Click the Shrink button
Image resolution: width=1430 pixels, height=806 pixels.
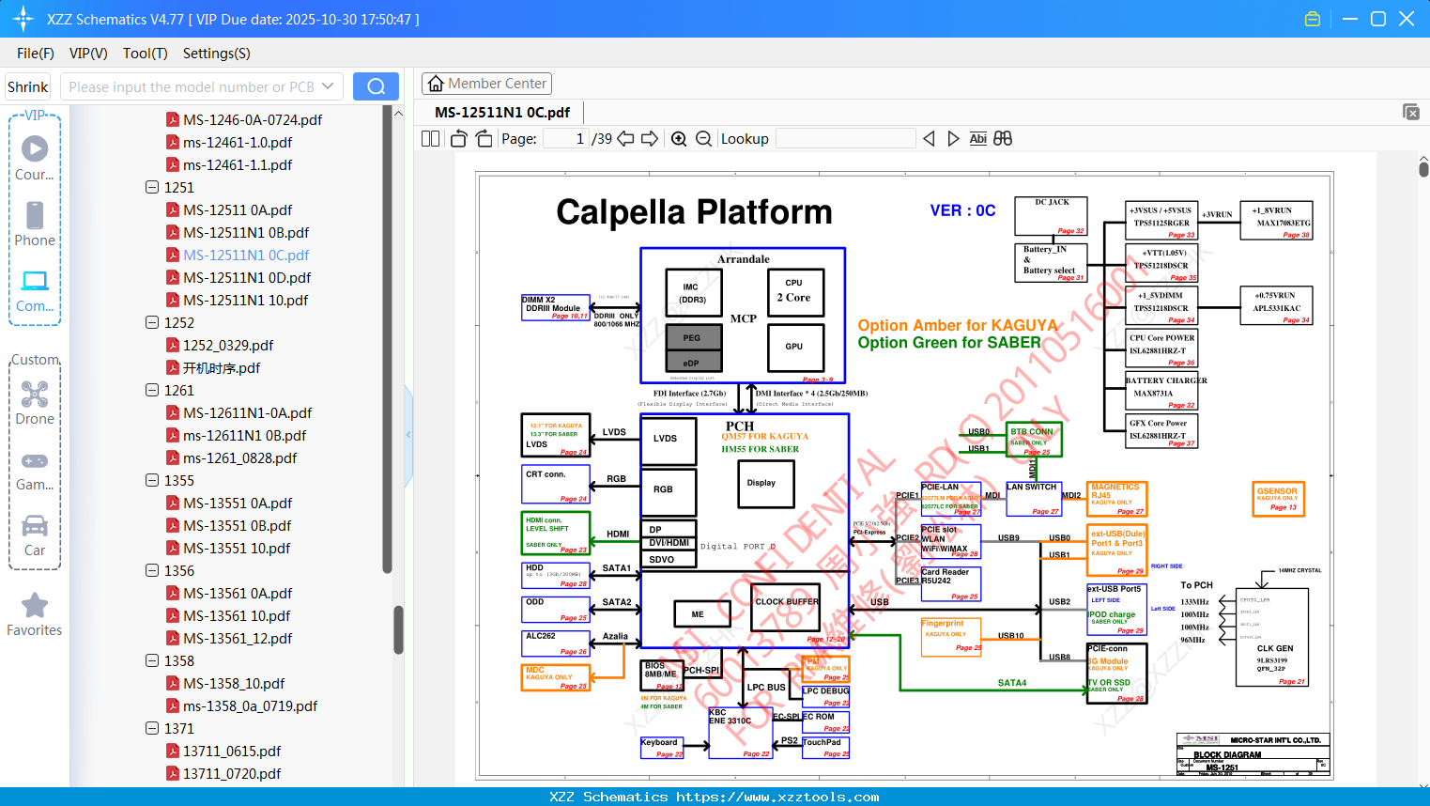(28, 86)
